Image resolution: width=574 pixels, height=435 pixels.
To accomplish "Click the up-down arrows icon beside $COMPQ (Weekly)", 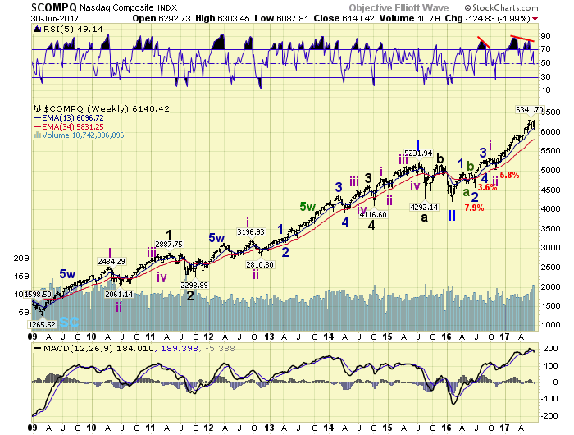I will (x=38, y=108).
